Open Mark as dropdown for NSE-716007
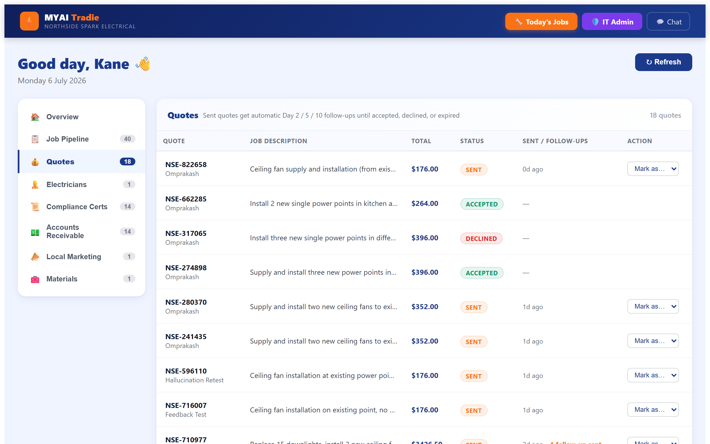 (x=653, y=410)
